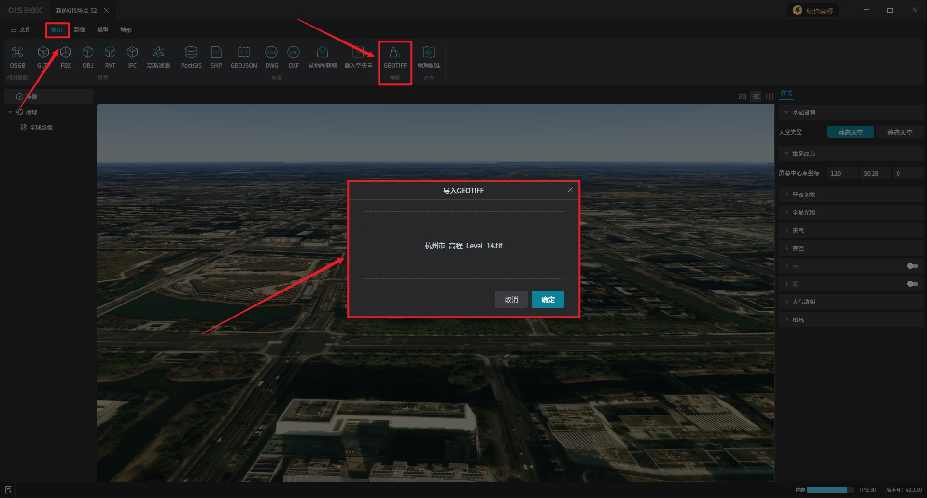Click the GEOTIFF terrain import icon
927x498 pixels.
tap(394, 53)
